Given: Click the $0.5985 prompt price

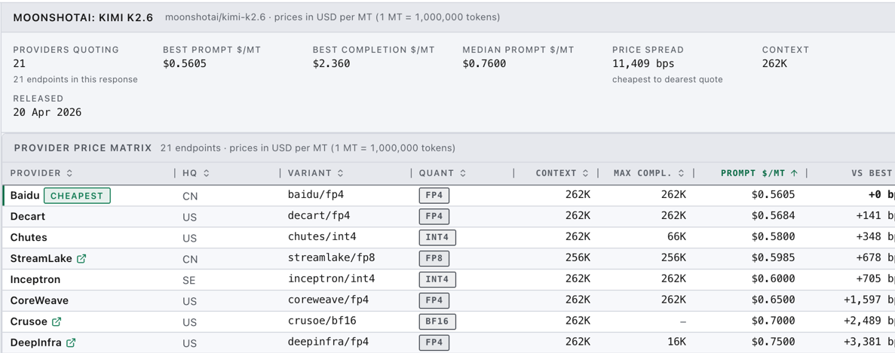Looking at the screenshot, I should coord(773,258).
